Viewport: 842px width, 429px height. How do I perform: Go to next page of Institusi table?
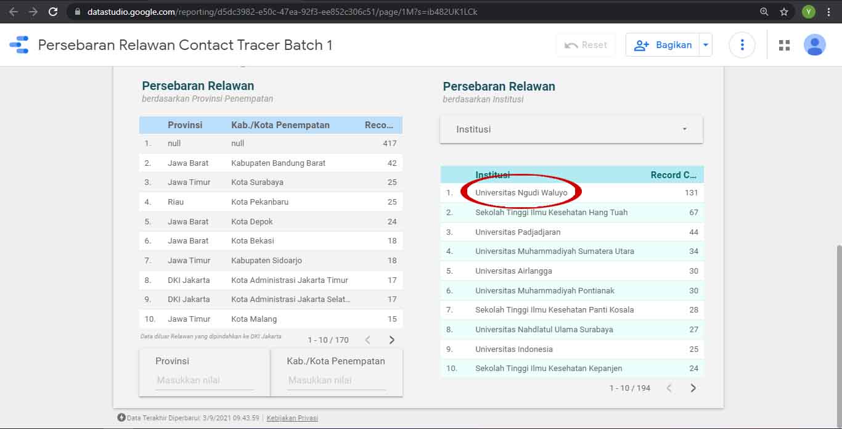(693, 388)
